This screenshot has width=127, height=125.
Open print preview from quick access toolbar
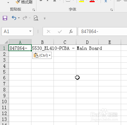pos(36,18)
